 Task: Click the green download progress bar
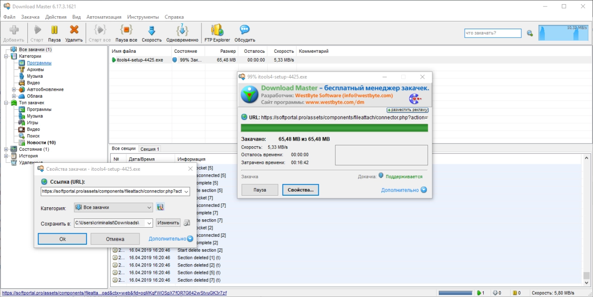[334, 127]
